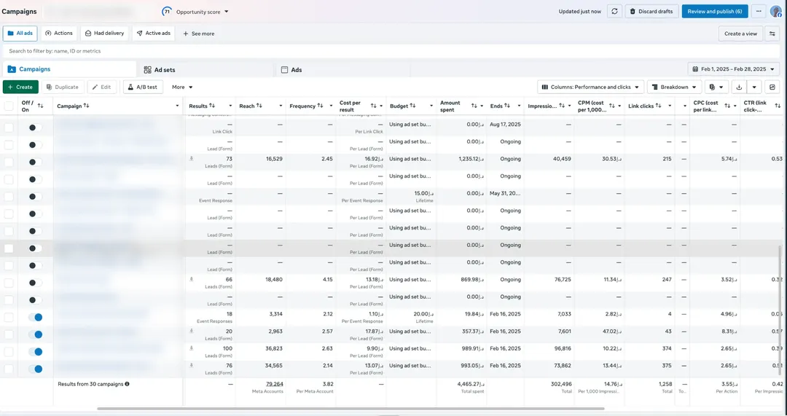
Task: Sort the Link clicks column arrows
Action: coord(658,106)
